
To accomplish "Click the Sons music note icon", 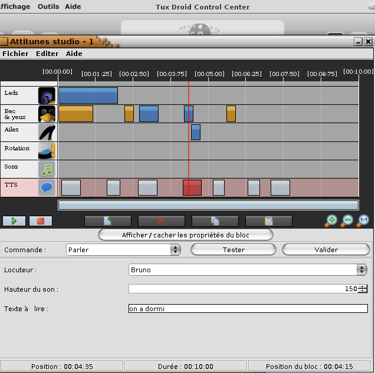I will tap(47, 169).
